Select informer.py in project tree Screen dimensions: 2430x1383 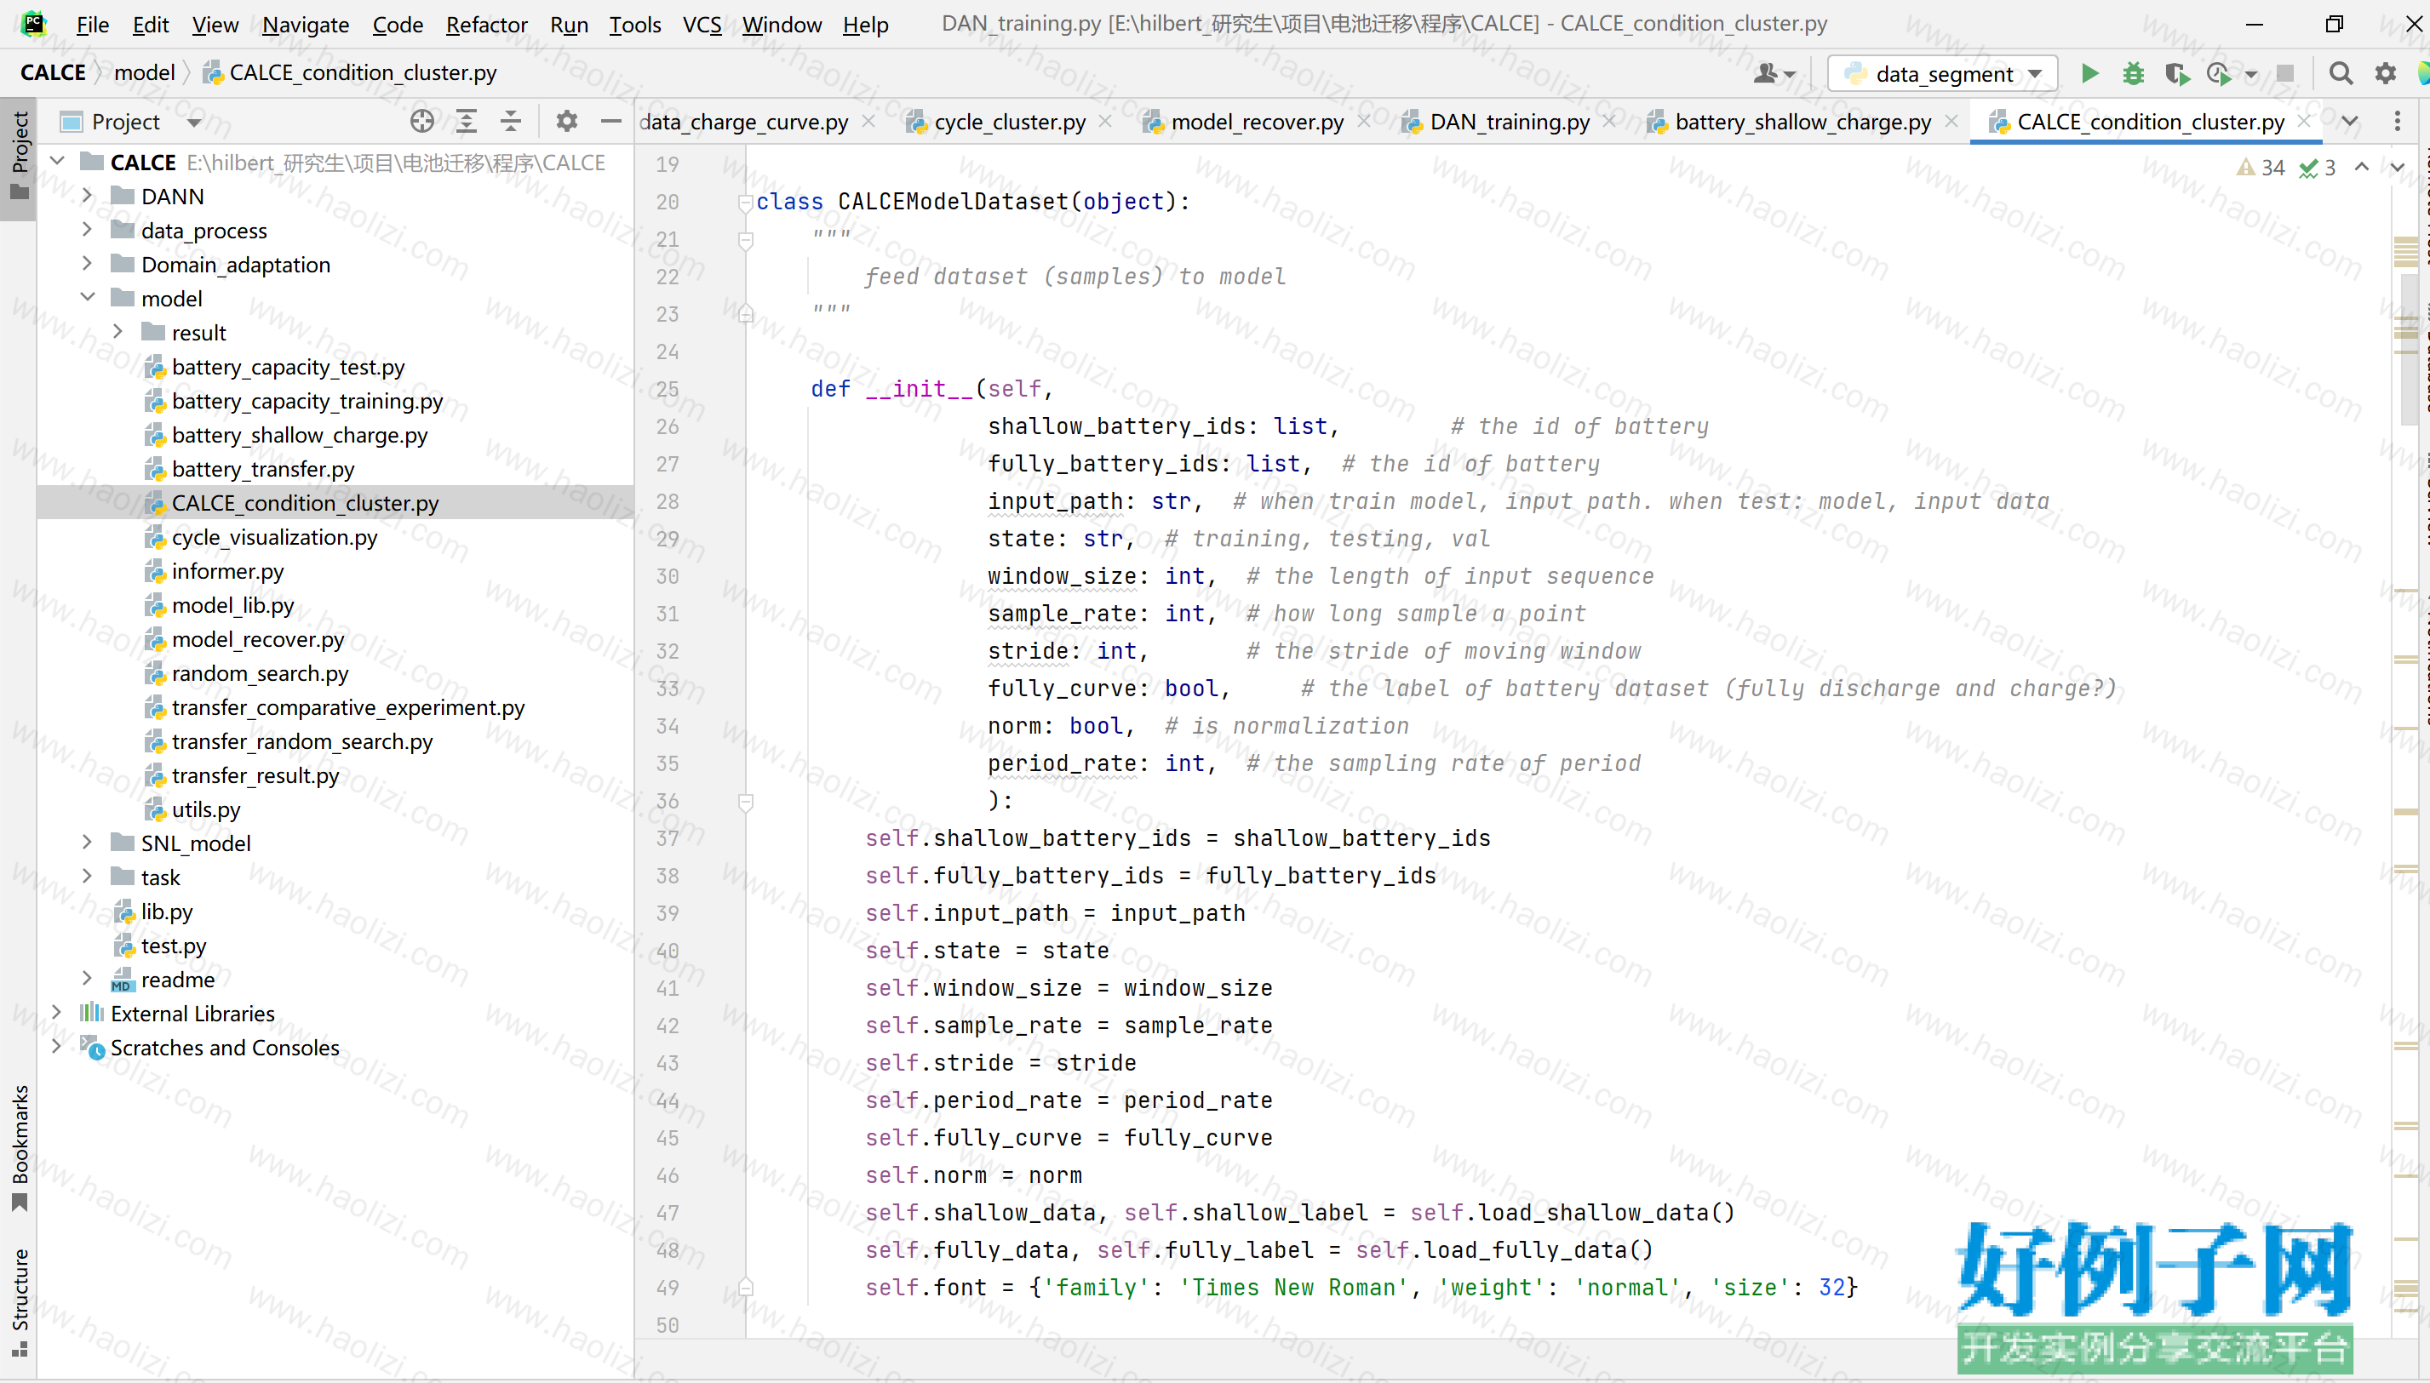pyautogui.click(x=227, y=571)
